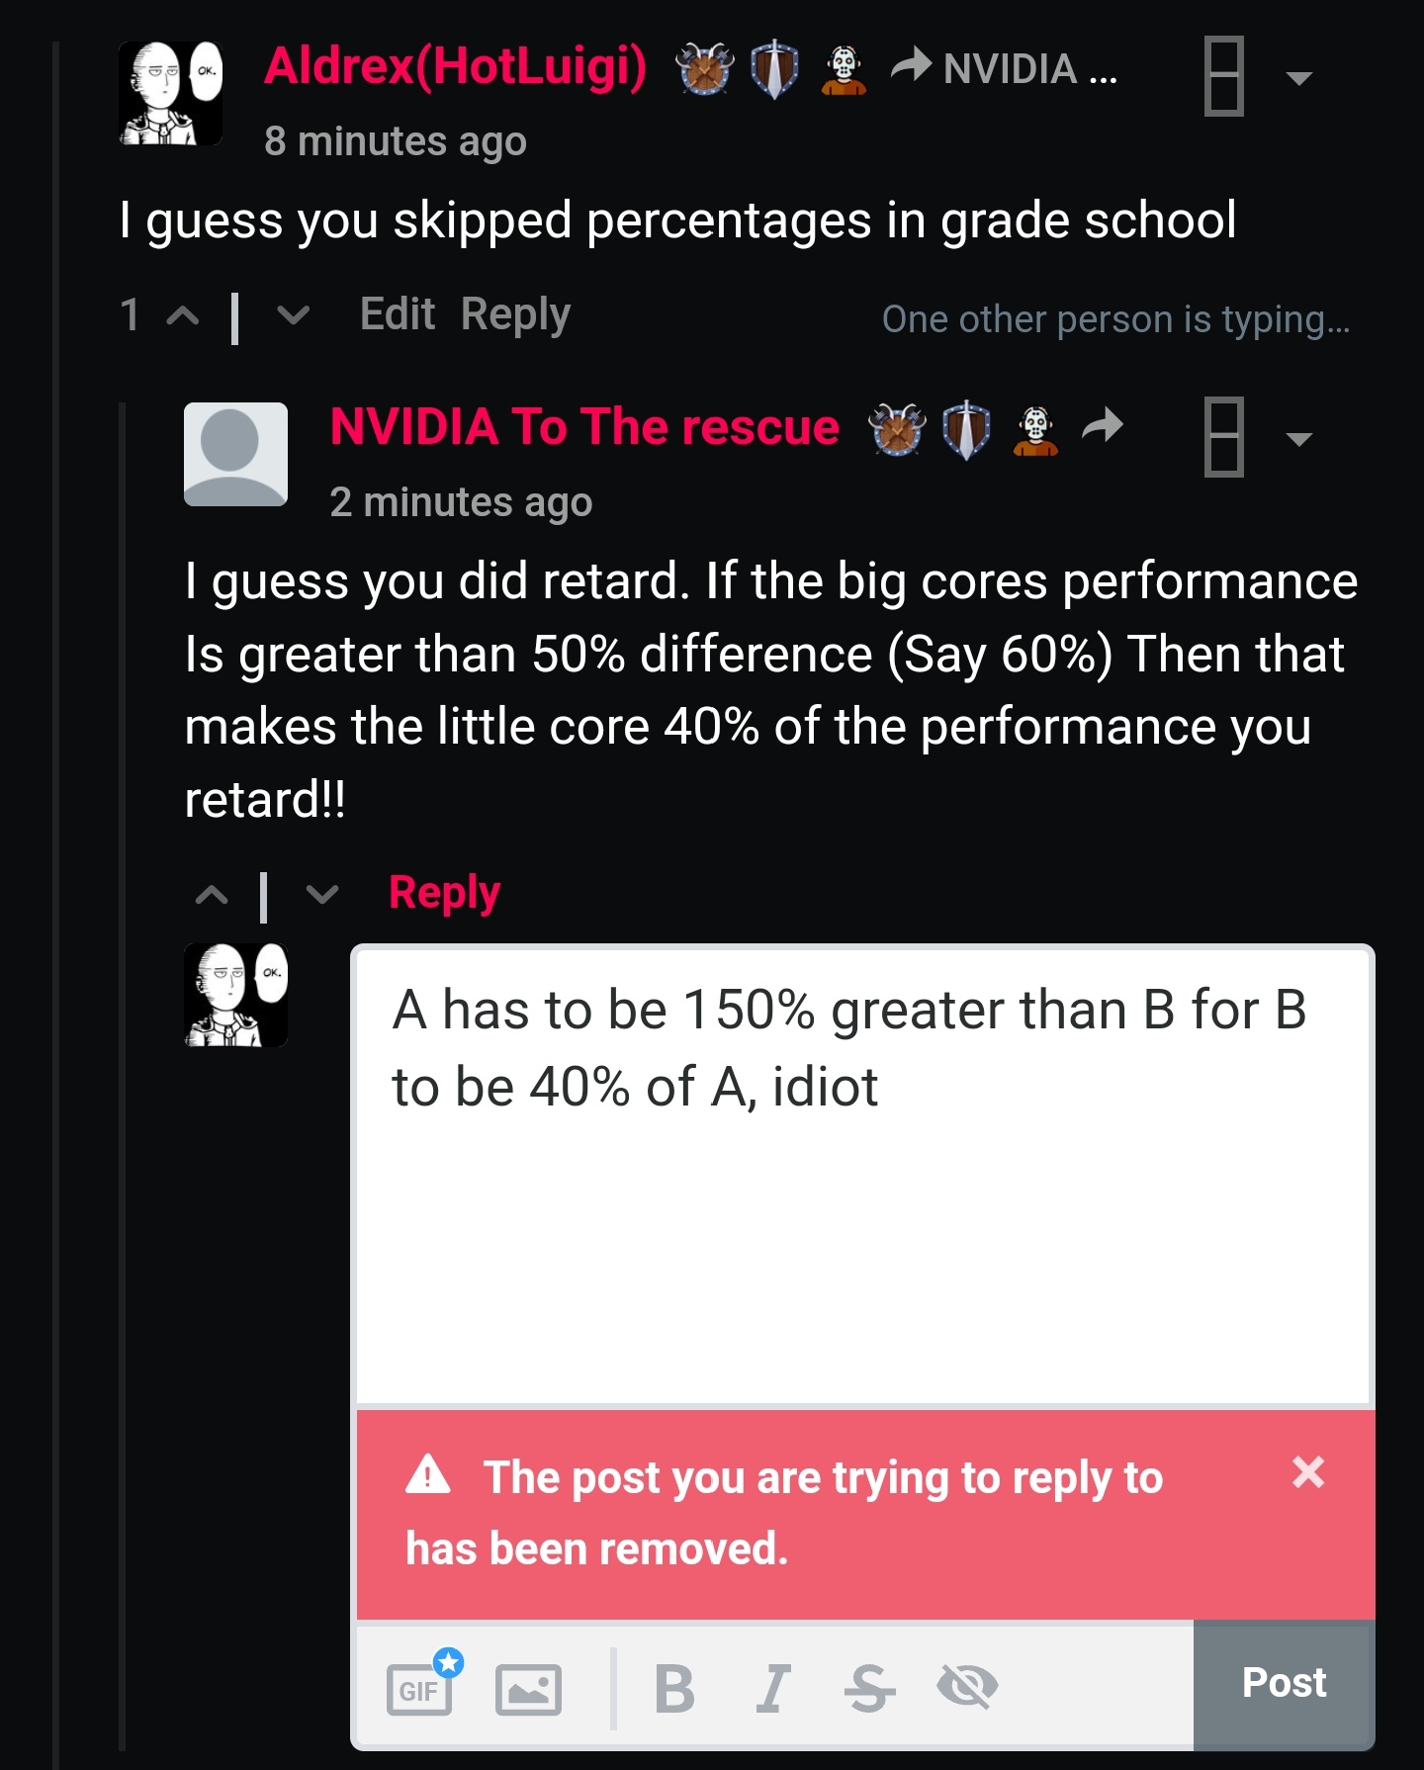
Task: Toggle spoiler tag eye icon
Action: (967, 1686)
